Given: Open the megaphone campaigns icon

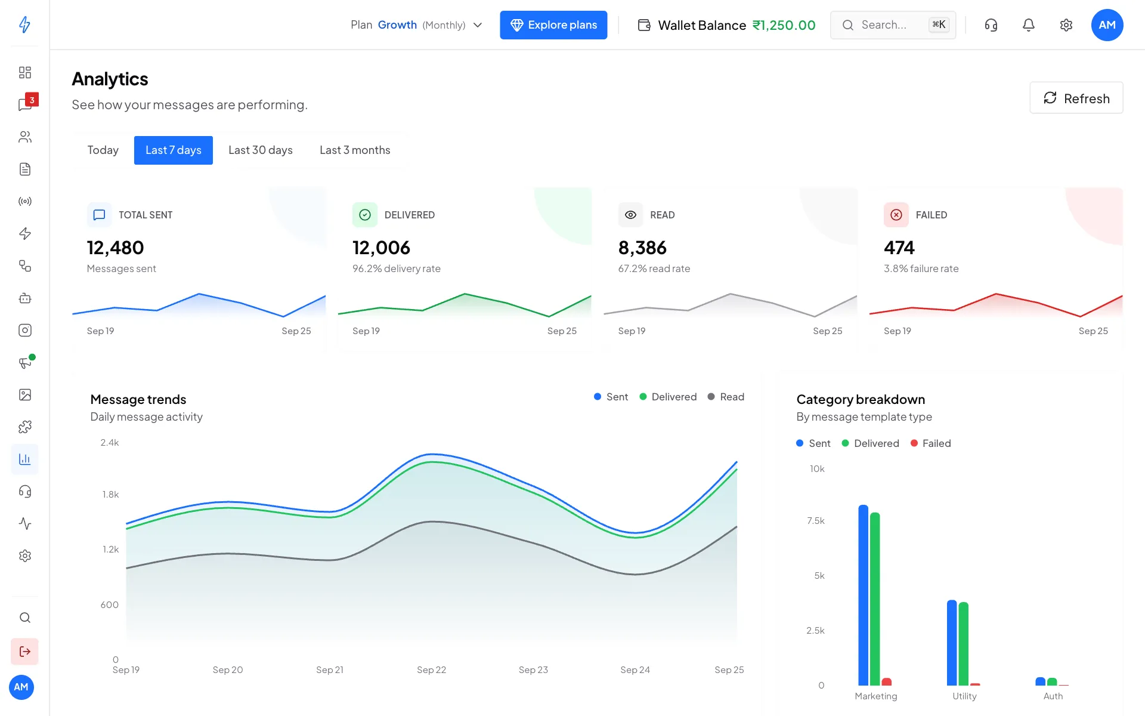Looking at the screenshot, I should (x=24, y=362).
